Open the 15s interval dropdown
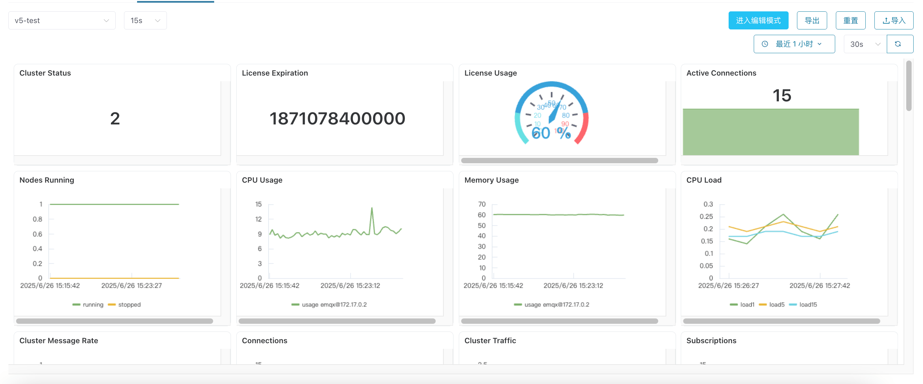 pyautogui.click(x=145, y=21)
